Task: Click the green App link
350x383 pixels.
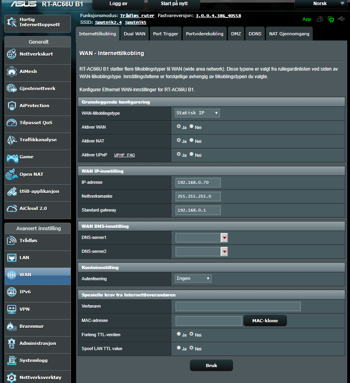Action: 306,19
